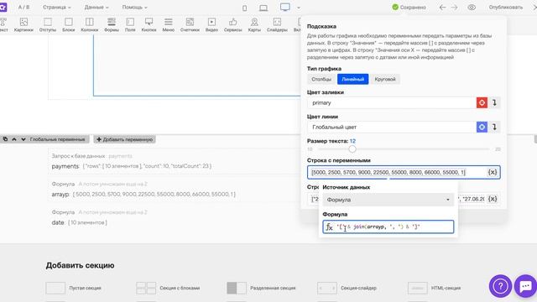This screenshot has height=302, width=537.
Task: Open the chat support button
Action: click(526, 285)
